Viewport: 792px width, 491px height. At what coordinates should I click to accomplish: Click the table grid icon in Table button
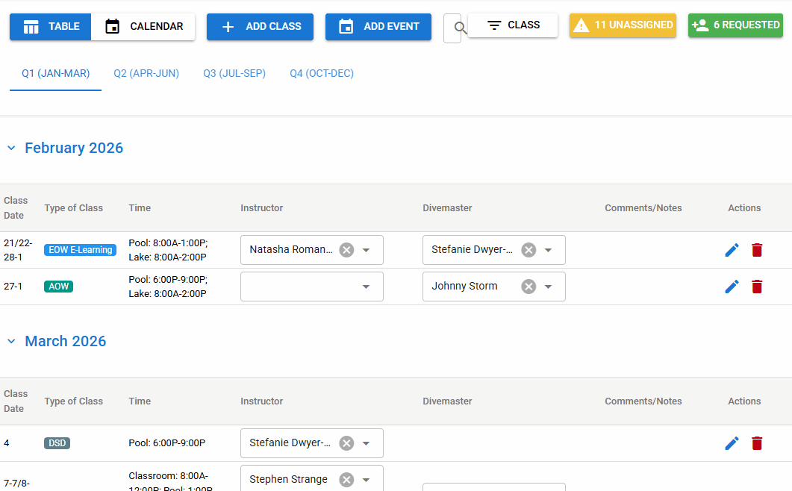tap(31, 27)
